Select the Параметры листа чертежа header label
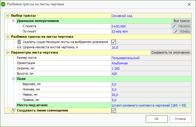Screen dimensions: 196x127 click(35, 52)
